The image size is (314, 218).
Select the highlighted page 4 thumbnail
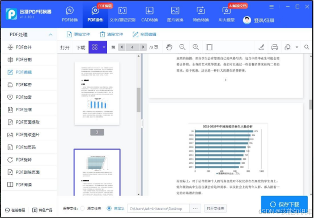click(97, 172)
